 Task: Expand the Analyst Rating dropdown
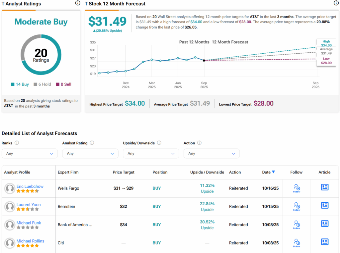pyautogui.click(x=90, y=154)
